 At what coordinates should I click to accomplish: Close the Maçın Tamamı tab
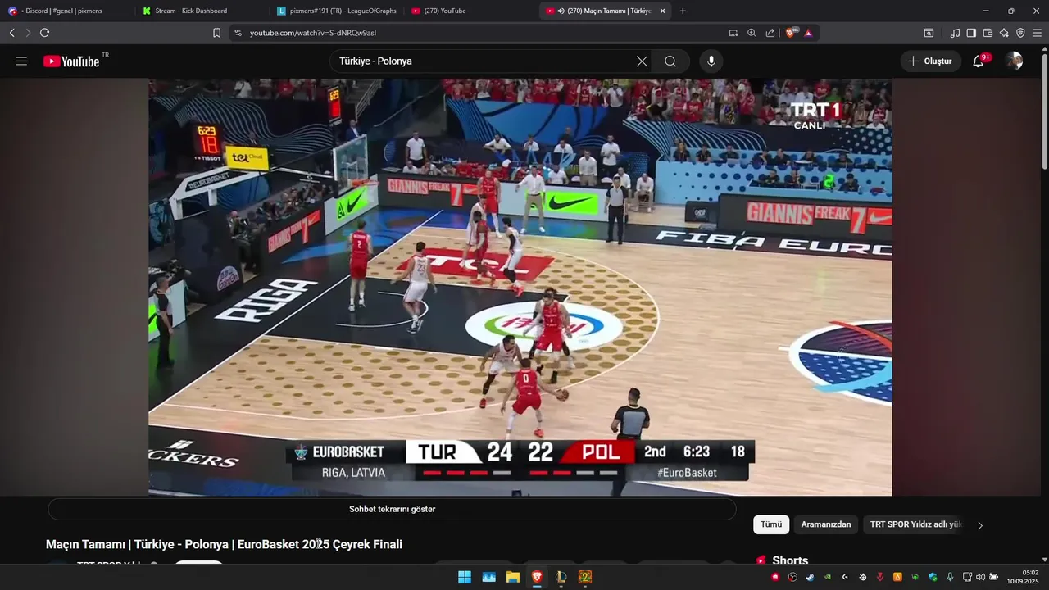click(662, 11)
